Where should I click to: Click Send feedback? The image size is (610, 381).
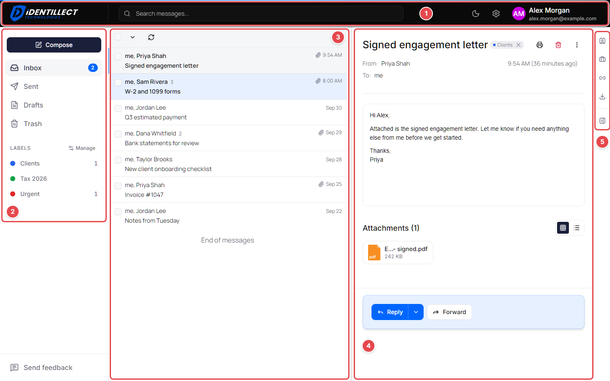point(42,367)
